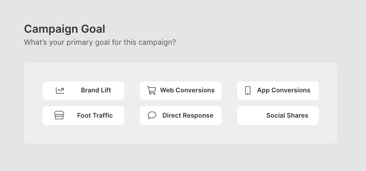Click the 'Social Shares' text label
The width and height of the screenshot is (366, 171).
point(287,115)
